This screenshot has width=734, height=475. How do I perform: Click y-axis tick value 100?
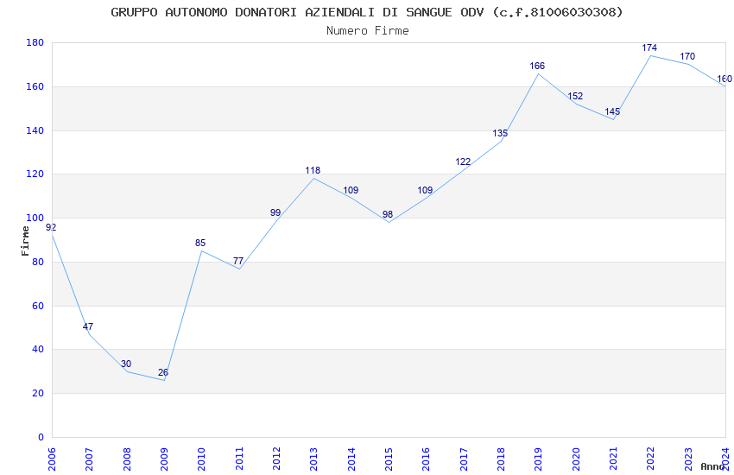tap(35, 218)
